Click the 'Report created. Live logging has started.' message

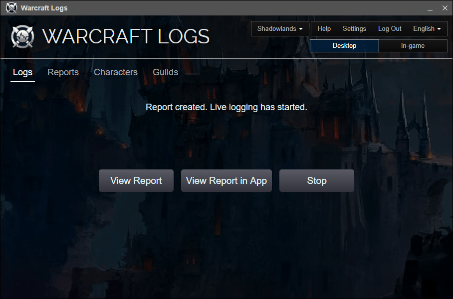(x=226, y=107)
